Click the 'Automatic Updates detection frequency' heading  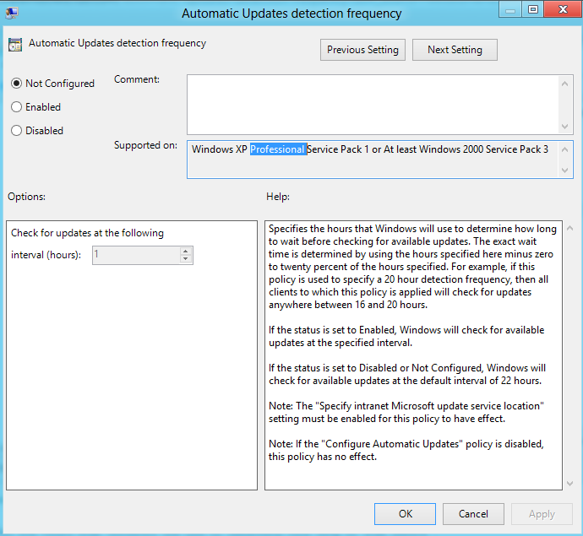pos(117,43)
